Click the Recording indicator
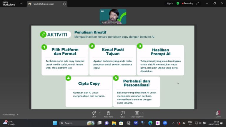Viewport: 226px width, 127px height. pyautogui.click(x=187, y=4)
